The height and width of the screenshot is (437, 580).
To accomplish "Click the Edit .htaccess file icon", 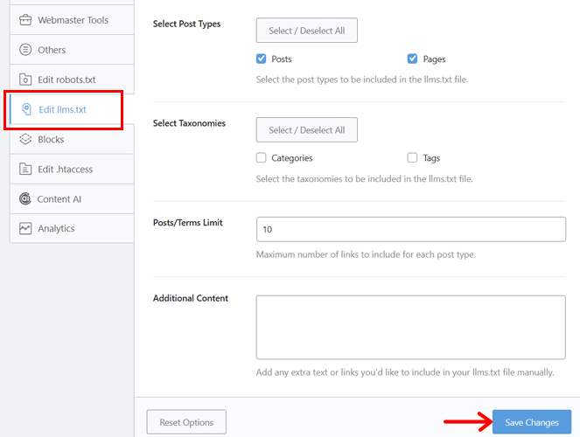I will [x=25, y=170].
